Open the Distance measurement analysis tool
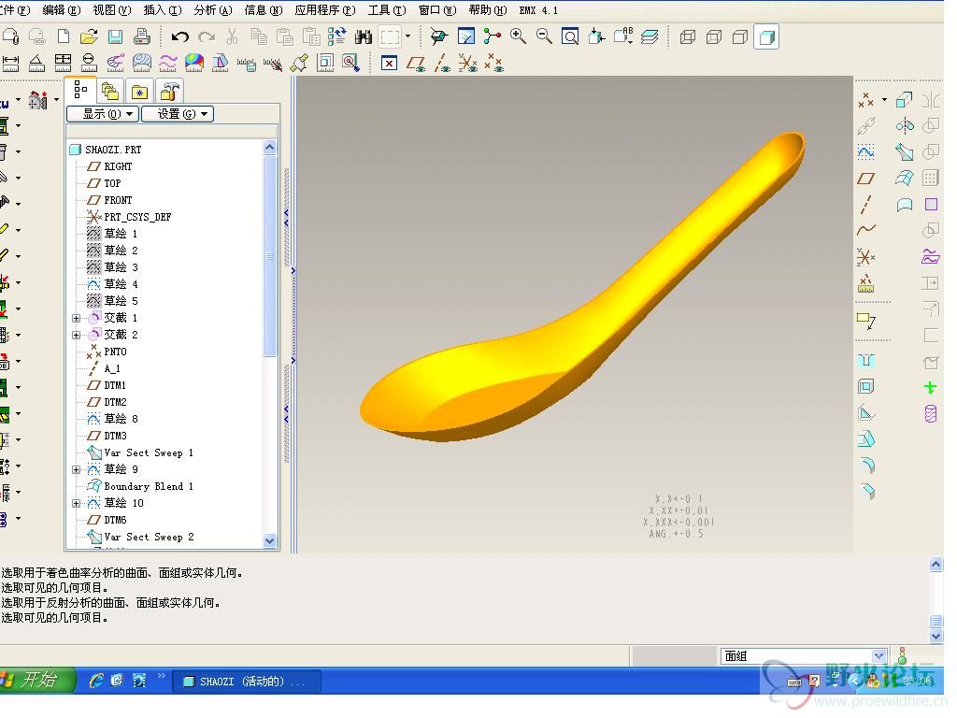This screenshot has height=718, width=957. 10,63
